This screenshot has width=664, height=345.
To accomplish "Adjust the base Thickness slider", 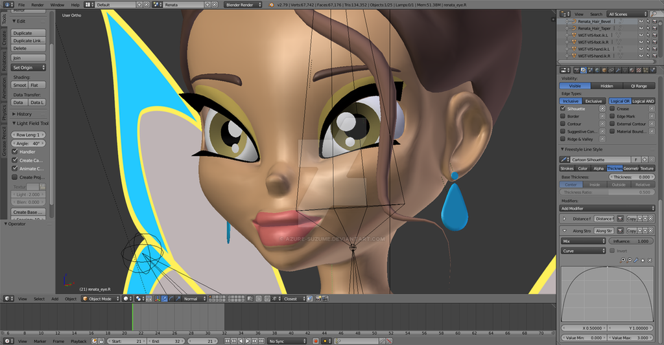I will (632, 177).
